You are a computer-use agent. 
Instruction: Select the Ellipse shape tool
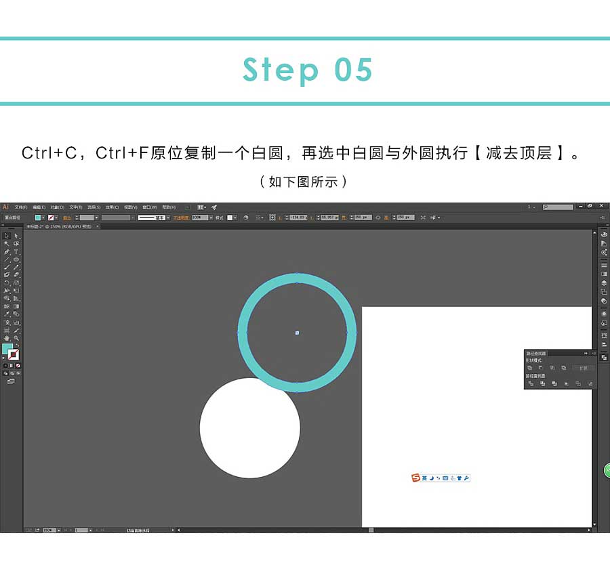[x=16, y=259]
